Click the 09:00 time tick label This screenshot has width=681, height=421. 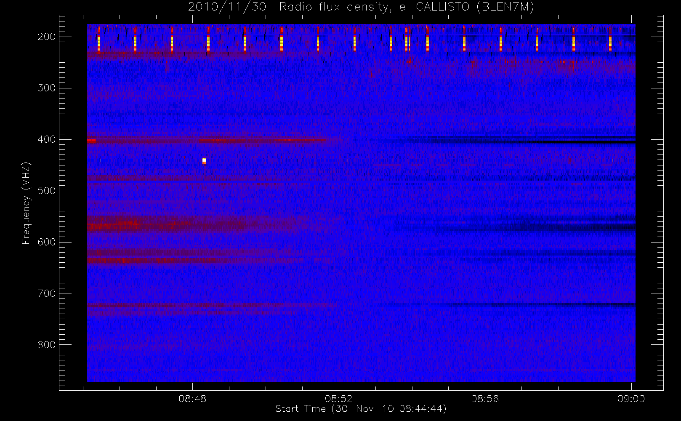[x=631, y=399]
